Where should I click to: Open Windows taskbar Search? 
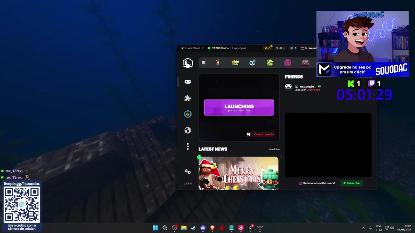coord(165,228)
